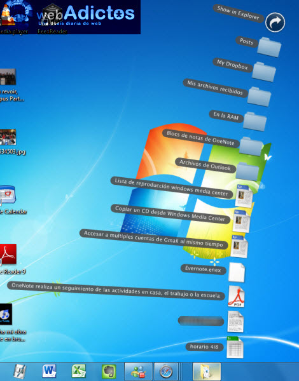This screenshot has height=381, width=299.
Task: Click the Archivos de Outlook label
Action: (x=205, y=165)
